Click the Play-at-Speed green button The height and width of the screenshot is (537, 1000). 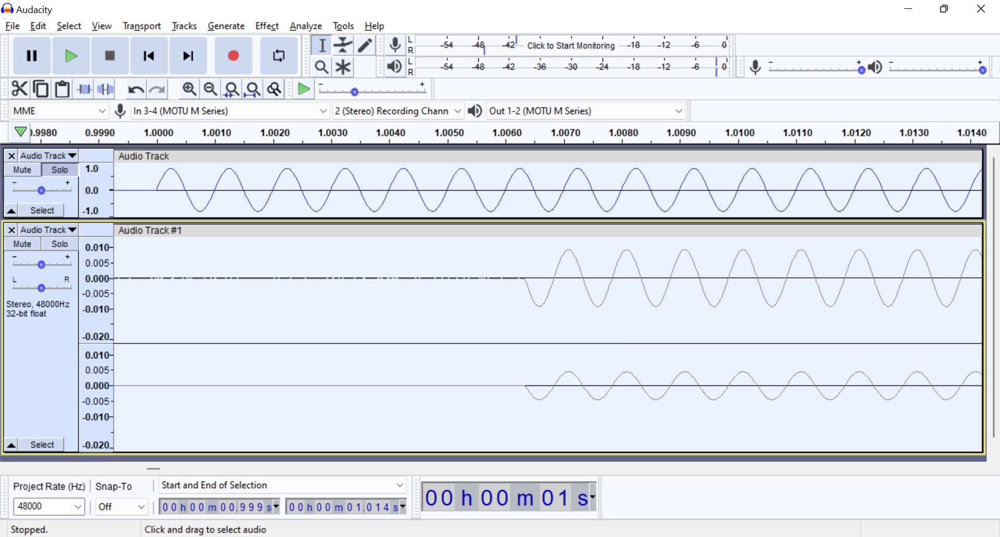click(304, 89)
